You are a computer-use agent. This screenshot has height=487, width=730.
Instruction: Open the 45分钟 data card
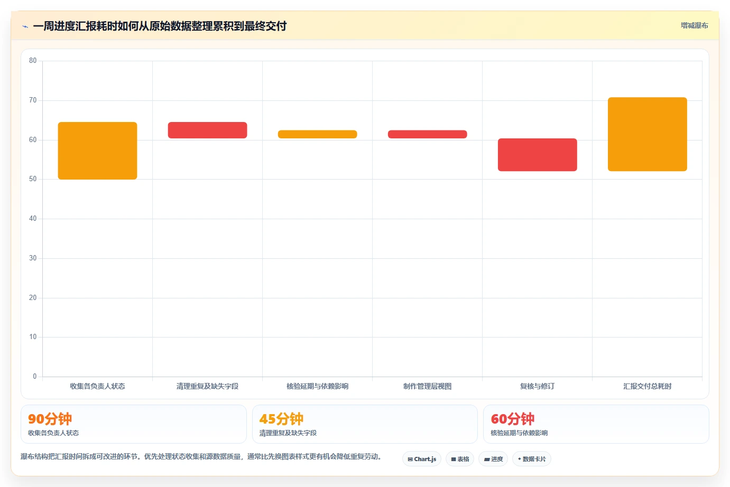coord(365,424)
